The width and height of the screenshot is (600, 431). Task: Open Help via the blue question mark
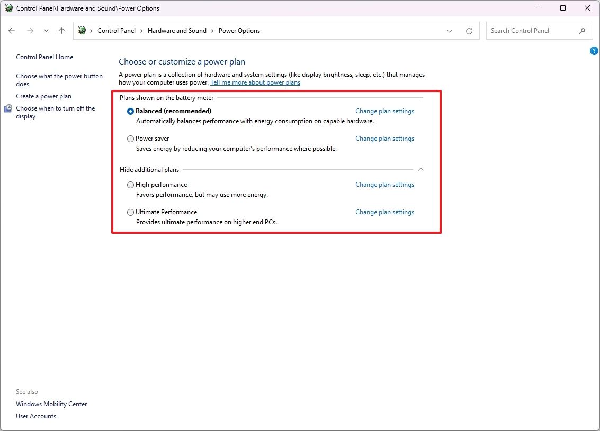594,51
